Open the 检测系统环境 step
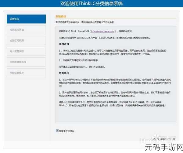The image size is (183, 153). [26, 30]
